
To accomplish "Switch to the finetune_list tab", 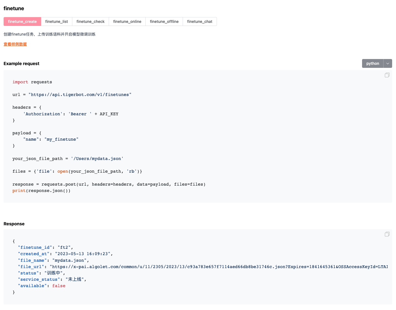I will (56, 21).
